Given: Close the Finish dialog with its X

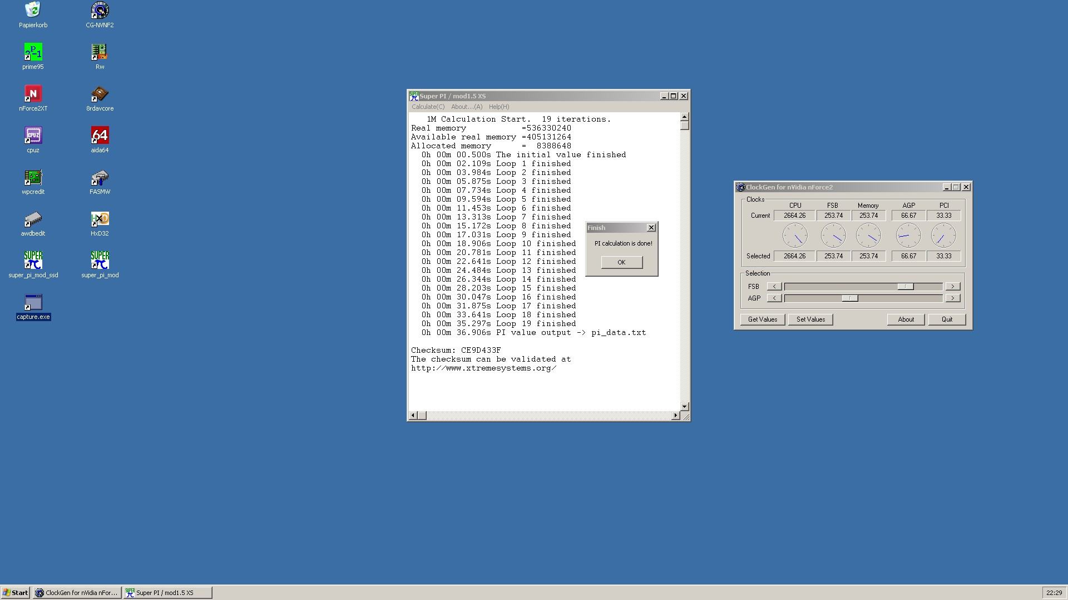Looking at the screenshot, I should (651, 228).
